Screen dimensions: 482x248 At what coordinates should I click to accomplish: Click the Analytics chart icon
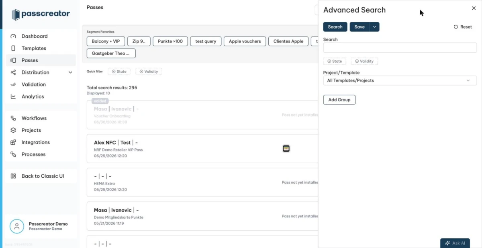[13, 96]
